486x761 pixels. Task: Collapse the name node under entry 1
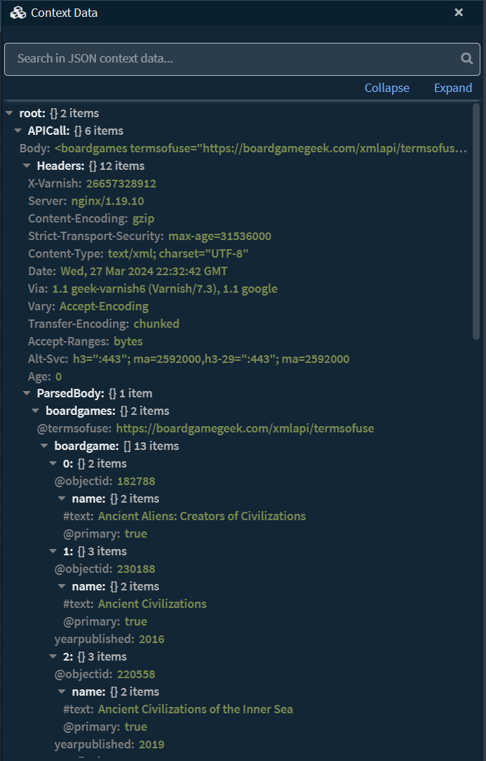pyautogui.click(x=62, y=586)
